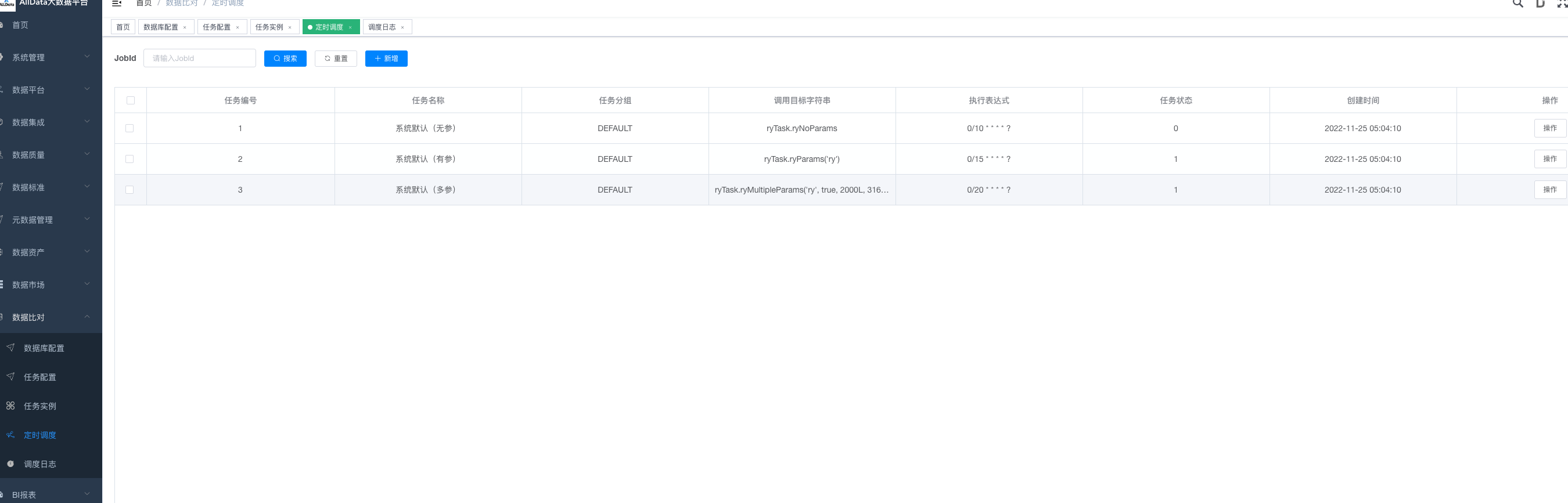Open 任务配置 in the sidebar submenu
The height and width of the screenshot is (503, 1568).
51,377
